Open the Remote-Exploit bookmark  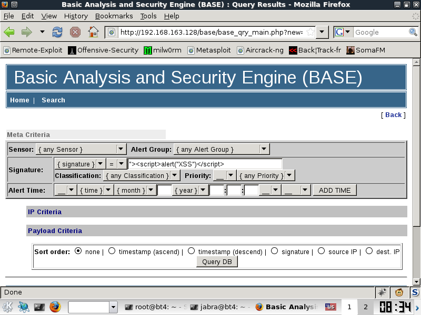tap(33, 50)
